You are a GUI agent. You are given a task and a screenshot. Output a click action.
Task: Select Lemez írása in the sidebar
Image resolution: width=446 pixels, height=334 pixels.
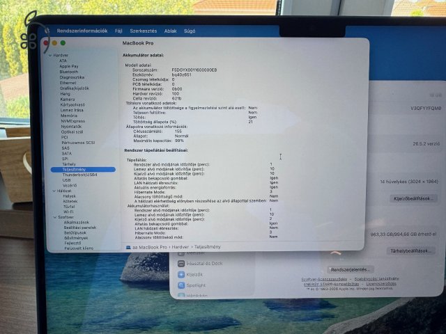[72, 110]
